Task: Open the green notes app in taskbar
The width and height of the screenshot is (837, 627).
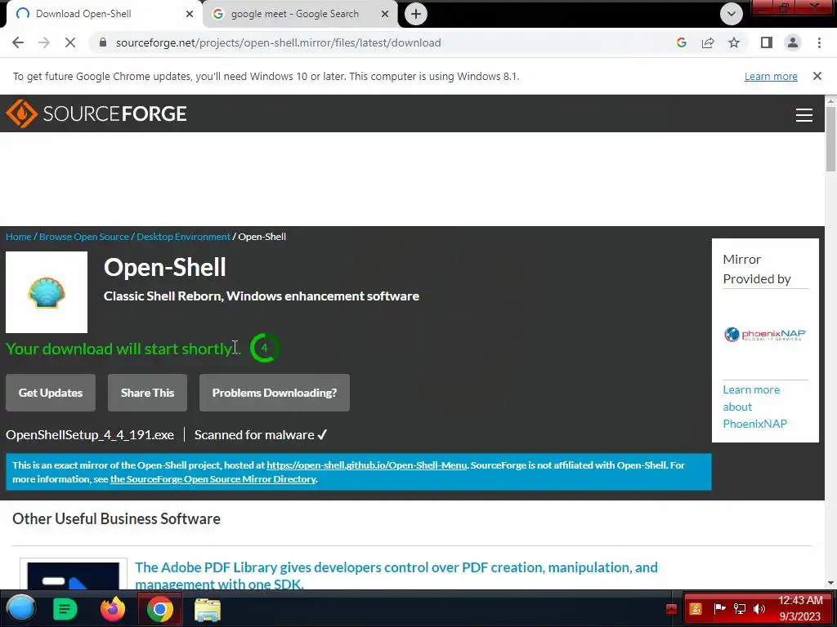Action: tap(65, 609)
